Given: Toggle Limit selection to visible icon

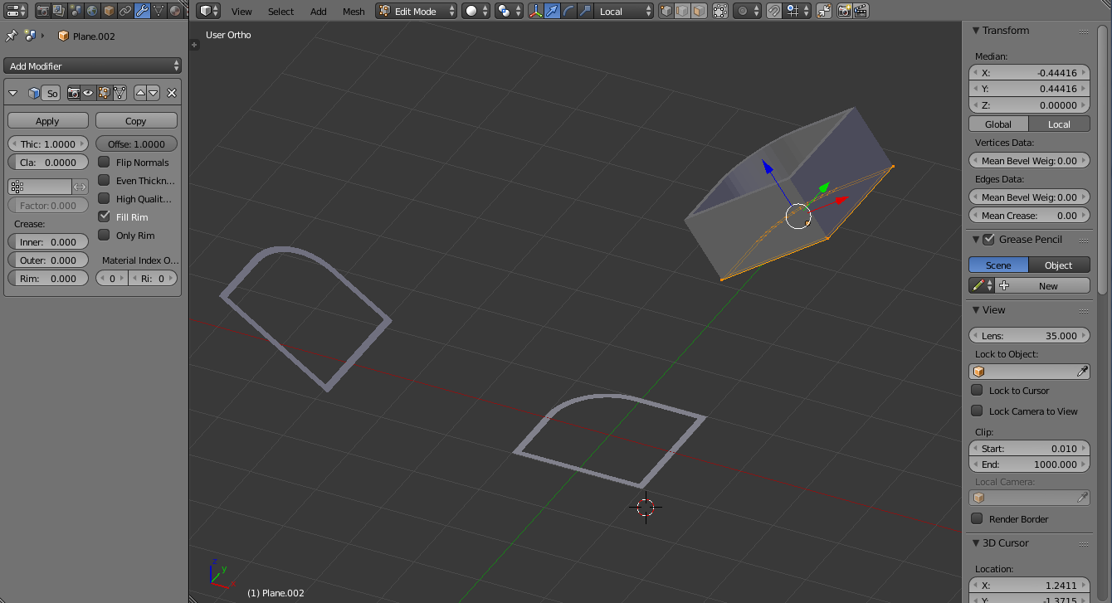Looking at the screenshot, I should pyautogui.click(x=719, y=11).
